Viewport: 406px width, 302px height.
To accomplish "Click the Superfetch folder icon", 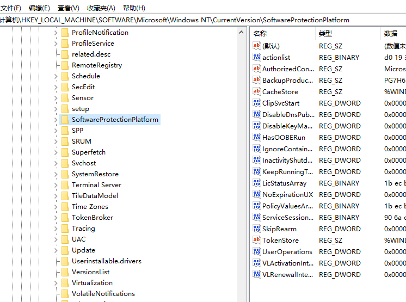I will (x=65, y=152).
